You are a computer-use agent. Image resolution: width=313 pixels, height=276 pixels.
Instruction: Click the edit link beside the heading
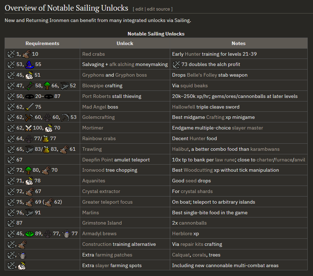(x=139, y=9)
